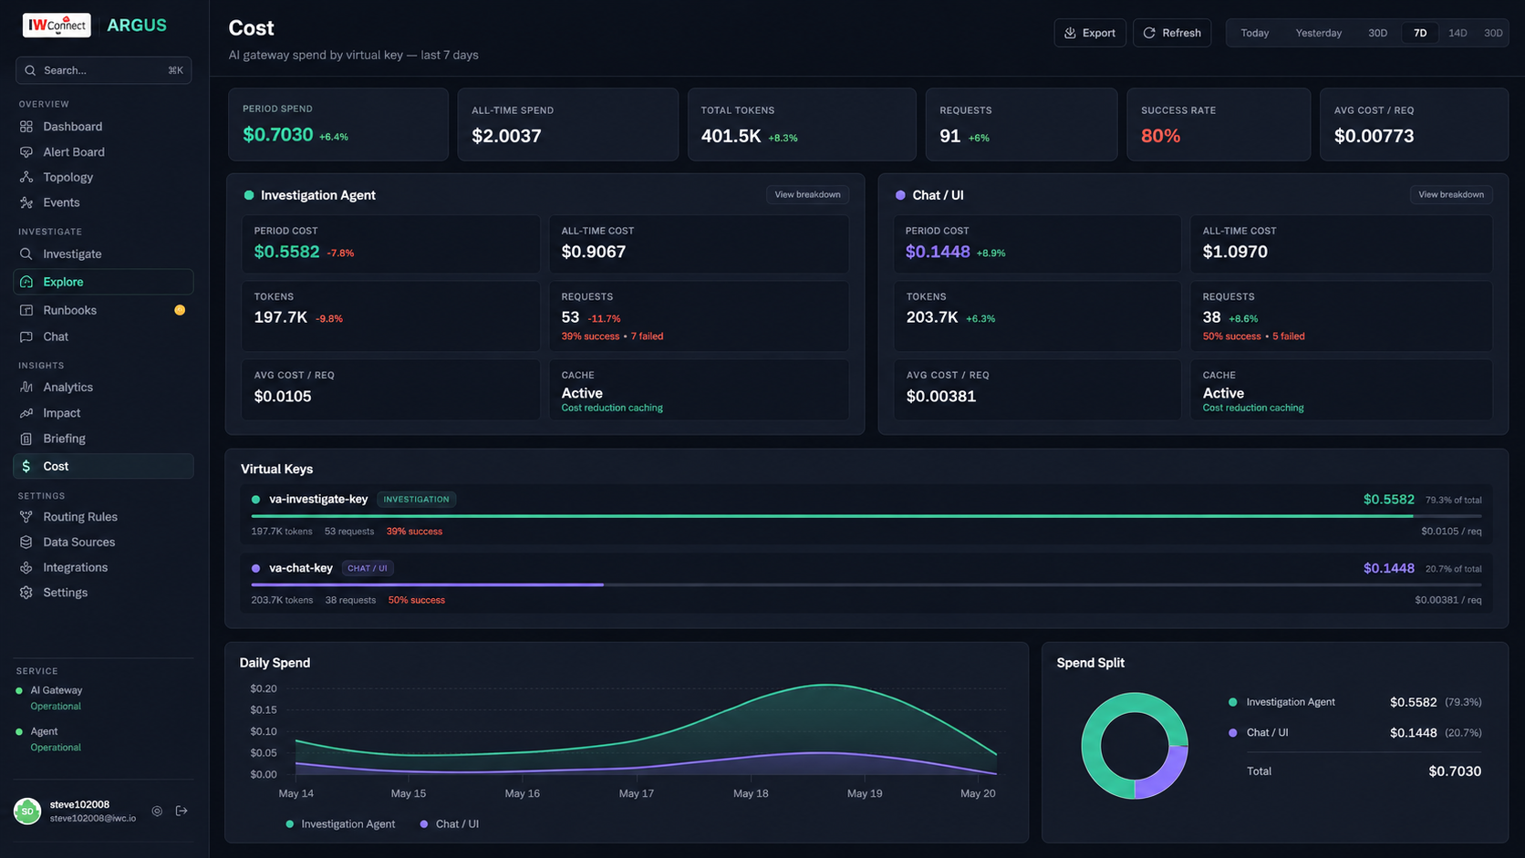Click the Alert Board sidebar icon
Screen dimensions: 1525x858
click(26, 152)
